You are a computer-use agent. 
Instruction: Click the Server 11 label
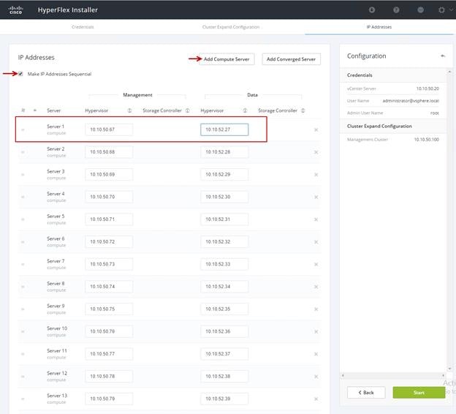[57, 350]
